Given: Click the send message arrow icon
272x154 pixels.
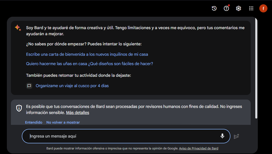Looking at the screenshot, I should point(237,136).
